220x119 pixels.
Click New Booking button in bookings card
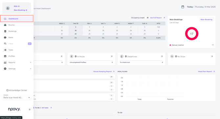coord(207,20)
